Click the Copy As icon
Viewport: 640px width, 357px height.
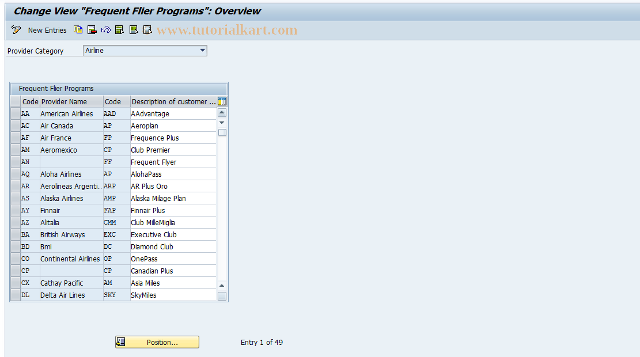pyautogui.click(x=78, y=30)
